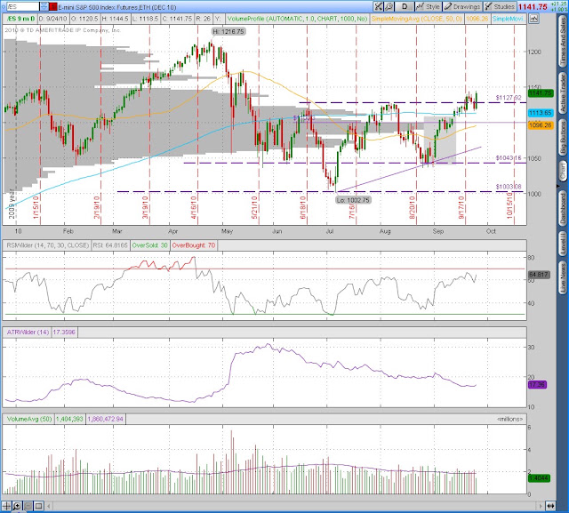Click the 9/17/10 expiration date marker
The width and height of the screenshot is (569, 513).
tap(461, 207)
